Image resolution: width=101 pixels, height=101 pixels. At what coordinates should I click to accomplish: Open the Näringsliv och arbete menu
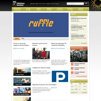point(70,9)
